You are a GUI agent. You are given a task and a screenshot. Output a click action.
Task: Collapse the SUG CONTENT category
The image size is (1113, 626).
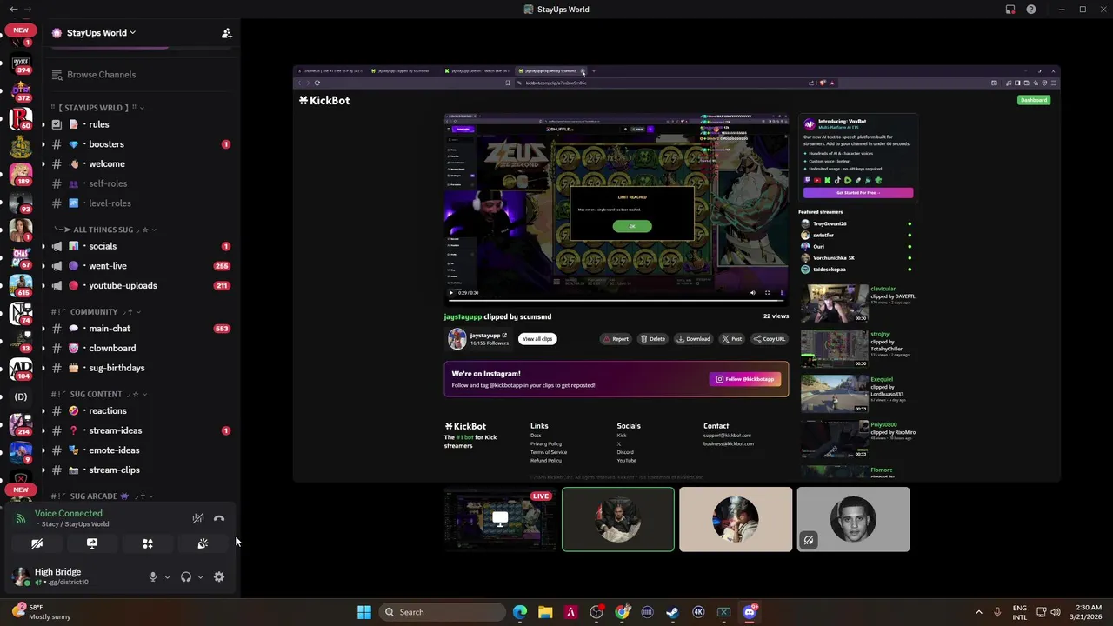click(x=98, y=394)
